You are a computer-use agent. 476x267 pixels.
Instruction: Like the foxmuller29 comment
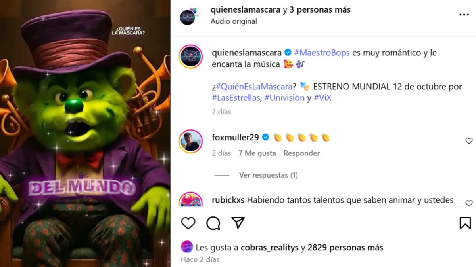pos(469,141)
